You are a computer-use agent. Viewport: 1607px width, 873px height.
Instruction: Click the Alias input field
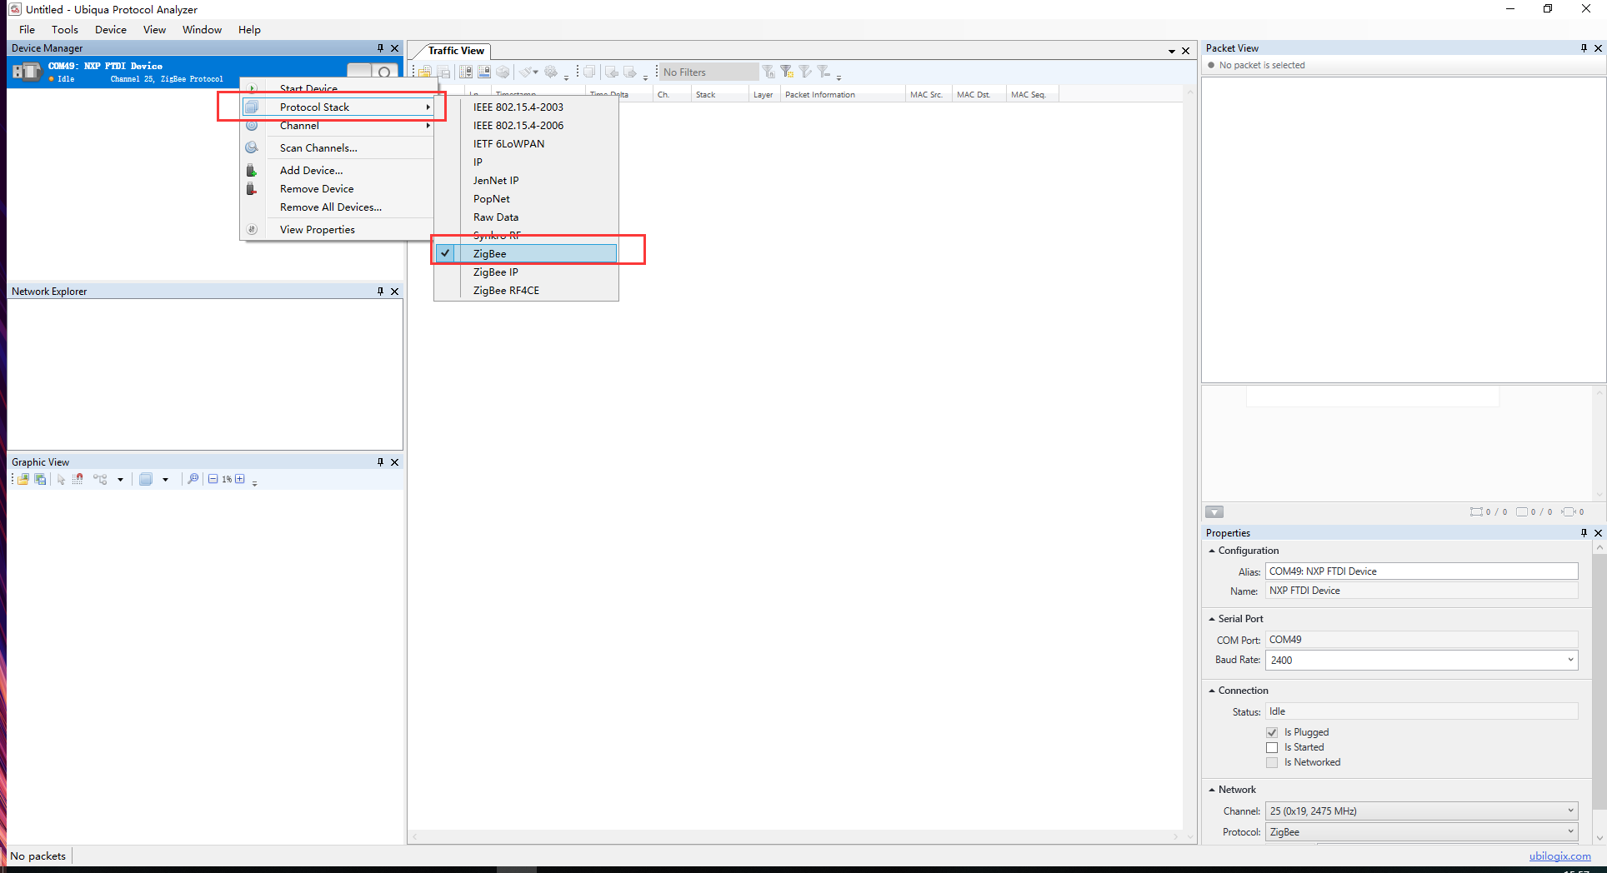(1421, 571)
